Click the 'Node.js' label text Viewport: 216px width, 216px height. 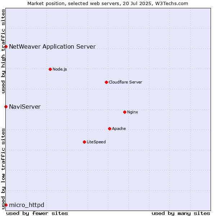click(60, 69)
